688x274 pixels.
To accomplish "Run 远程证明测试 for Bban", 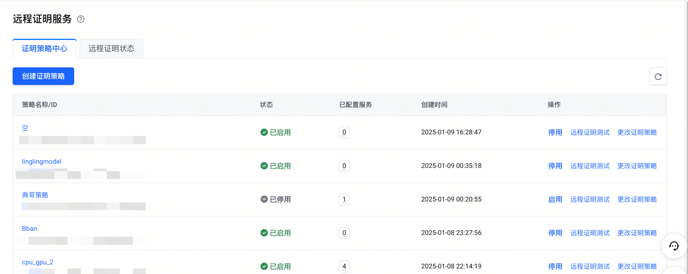I will coord(590,233).
